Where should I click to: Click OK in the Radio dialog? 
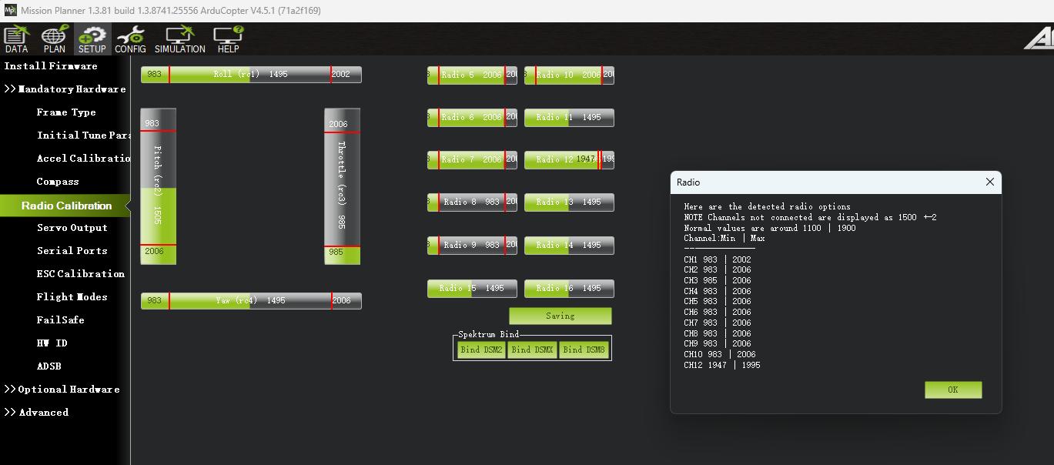(953, 390)
